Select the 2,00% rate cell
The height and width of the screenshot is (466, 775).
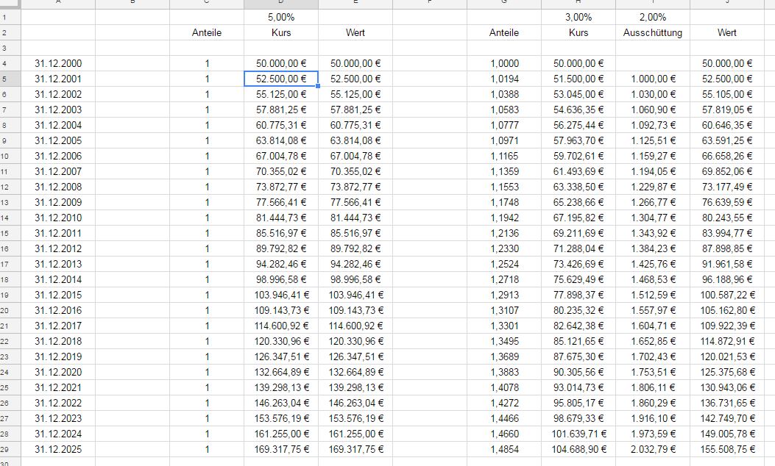pos(653,16)
